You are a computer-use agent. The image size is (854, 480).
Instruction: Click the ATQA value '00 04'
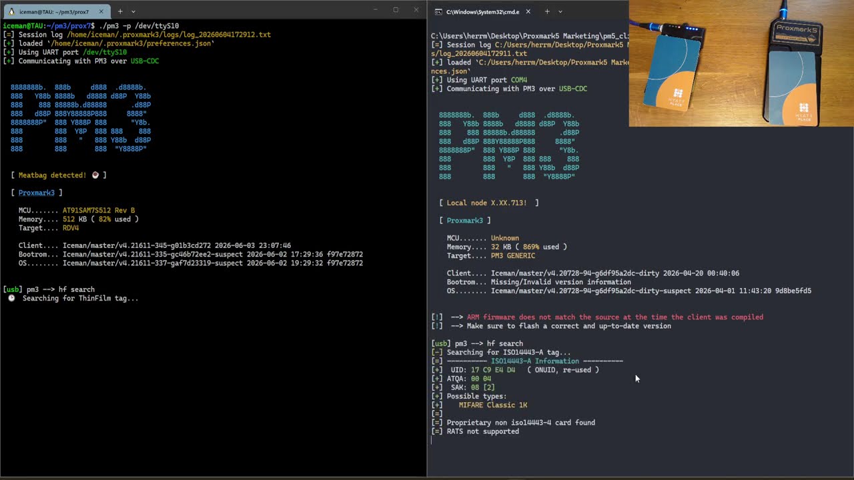point(481,379)
